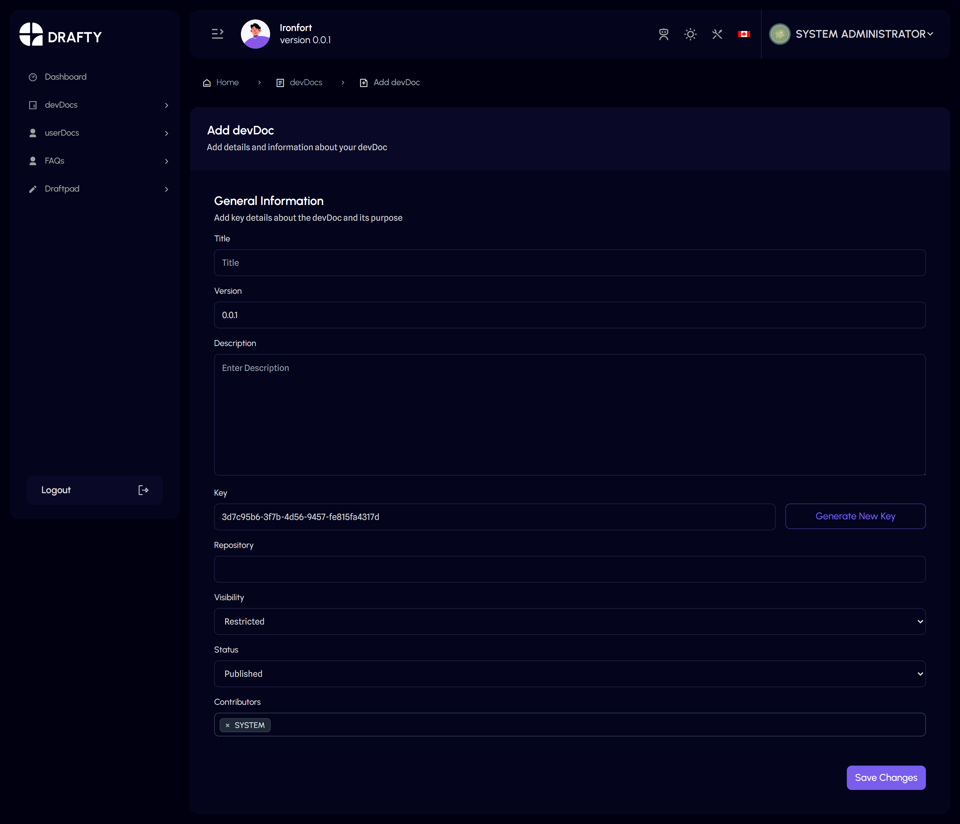Viewport: 960px width, 824px height.
Task: Open Dashboard from sidebar
Action: pyautogui.click(x=65, y=77)
